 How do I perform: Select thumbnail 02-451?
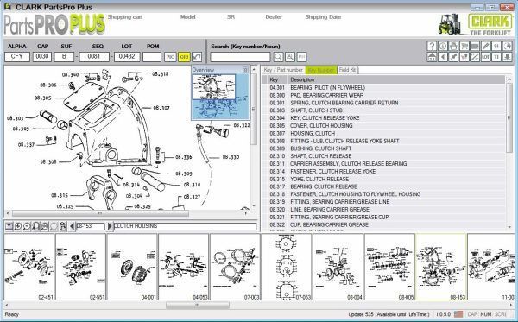(29, 267)
